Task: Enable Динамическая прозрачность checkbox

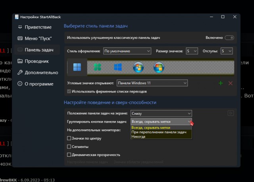Action: (x=69, y=155)
